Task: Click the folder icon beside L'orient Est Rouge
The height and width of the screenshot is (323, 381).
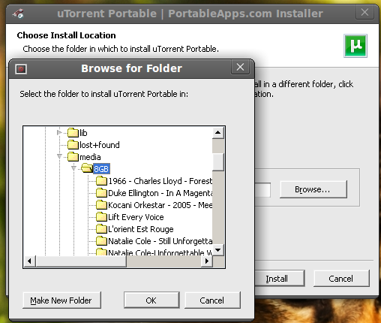Action: (101, 228)
